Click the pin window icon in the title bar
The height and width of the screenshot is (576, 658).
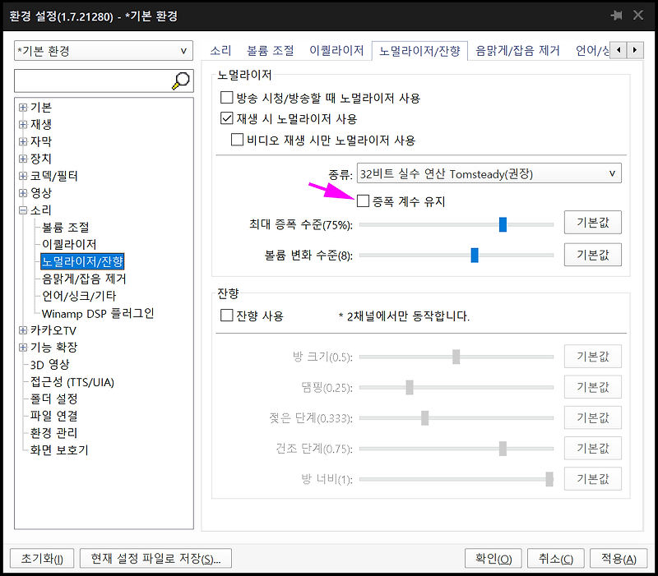coord(616,16)
